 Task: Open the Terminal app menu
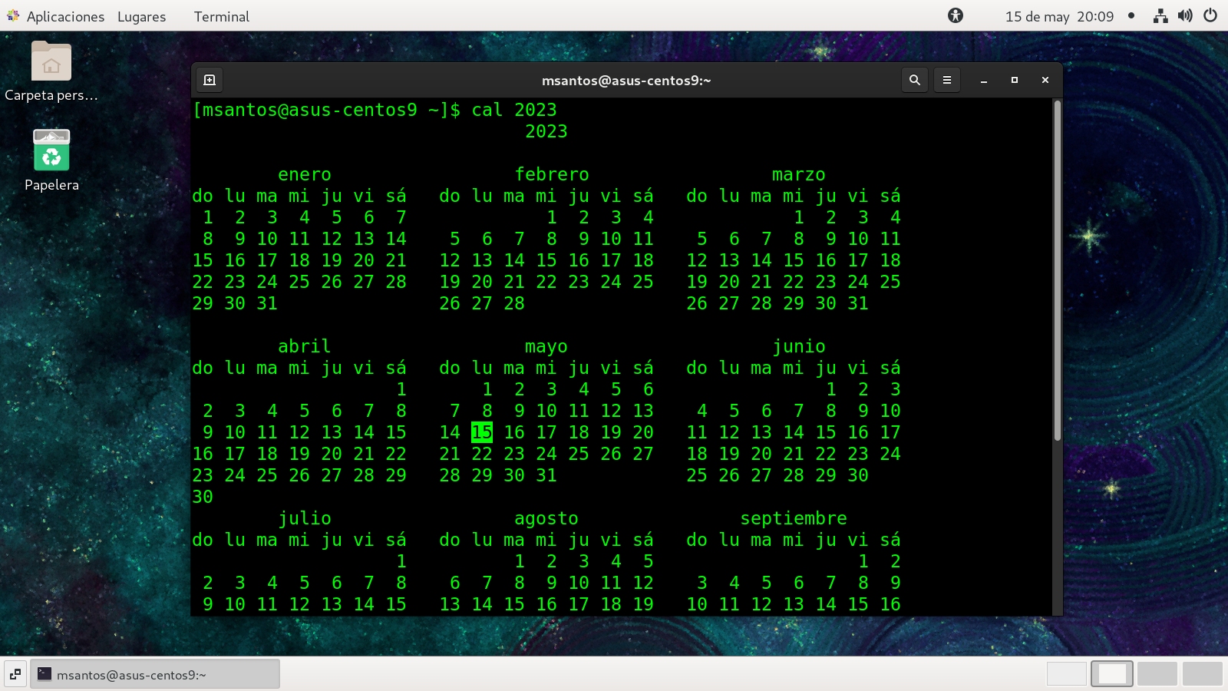pos(221,16)
